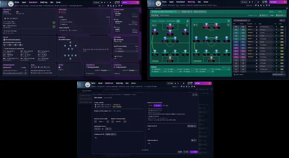The image size is (289, 158).
Task: Close the Tactics panel with the X icon
Action: pyautogui.click(x=287, y=9)
